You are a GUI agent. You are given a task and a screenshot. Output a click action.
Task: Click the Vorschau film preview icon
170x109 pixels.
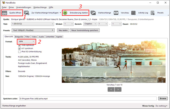116,13
